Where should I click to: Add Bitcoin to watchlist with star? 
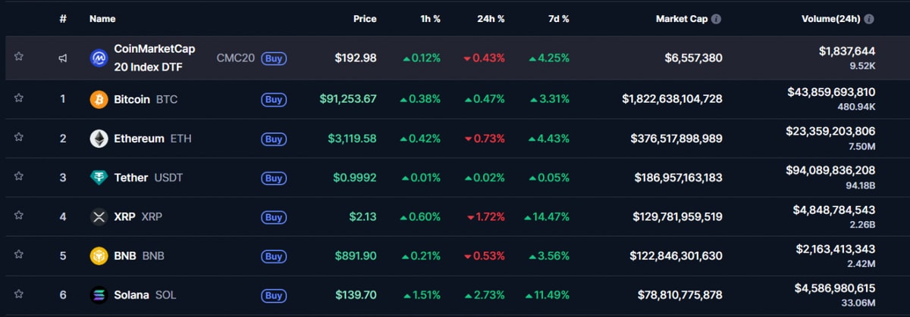(19, 99)
